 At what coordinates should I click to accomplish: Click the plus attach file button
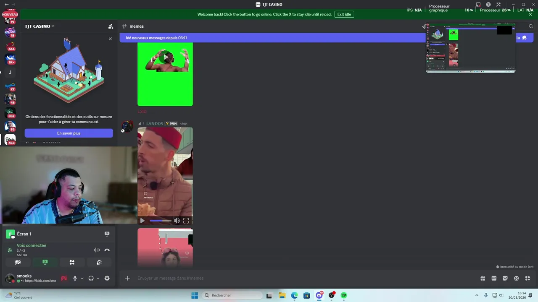coord(127,278)
